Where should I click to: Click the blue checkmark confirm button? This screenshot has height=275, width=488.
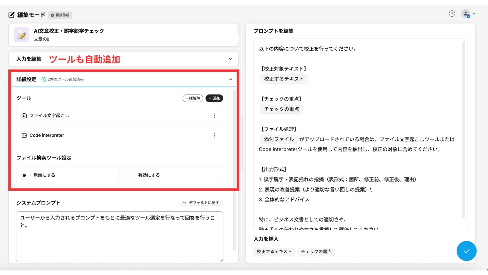tap(466, 251)
